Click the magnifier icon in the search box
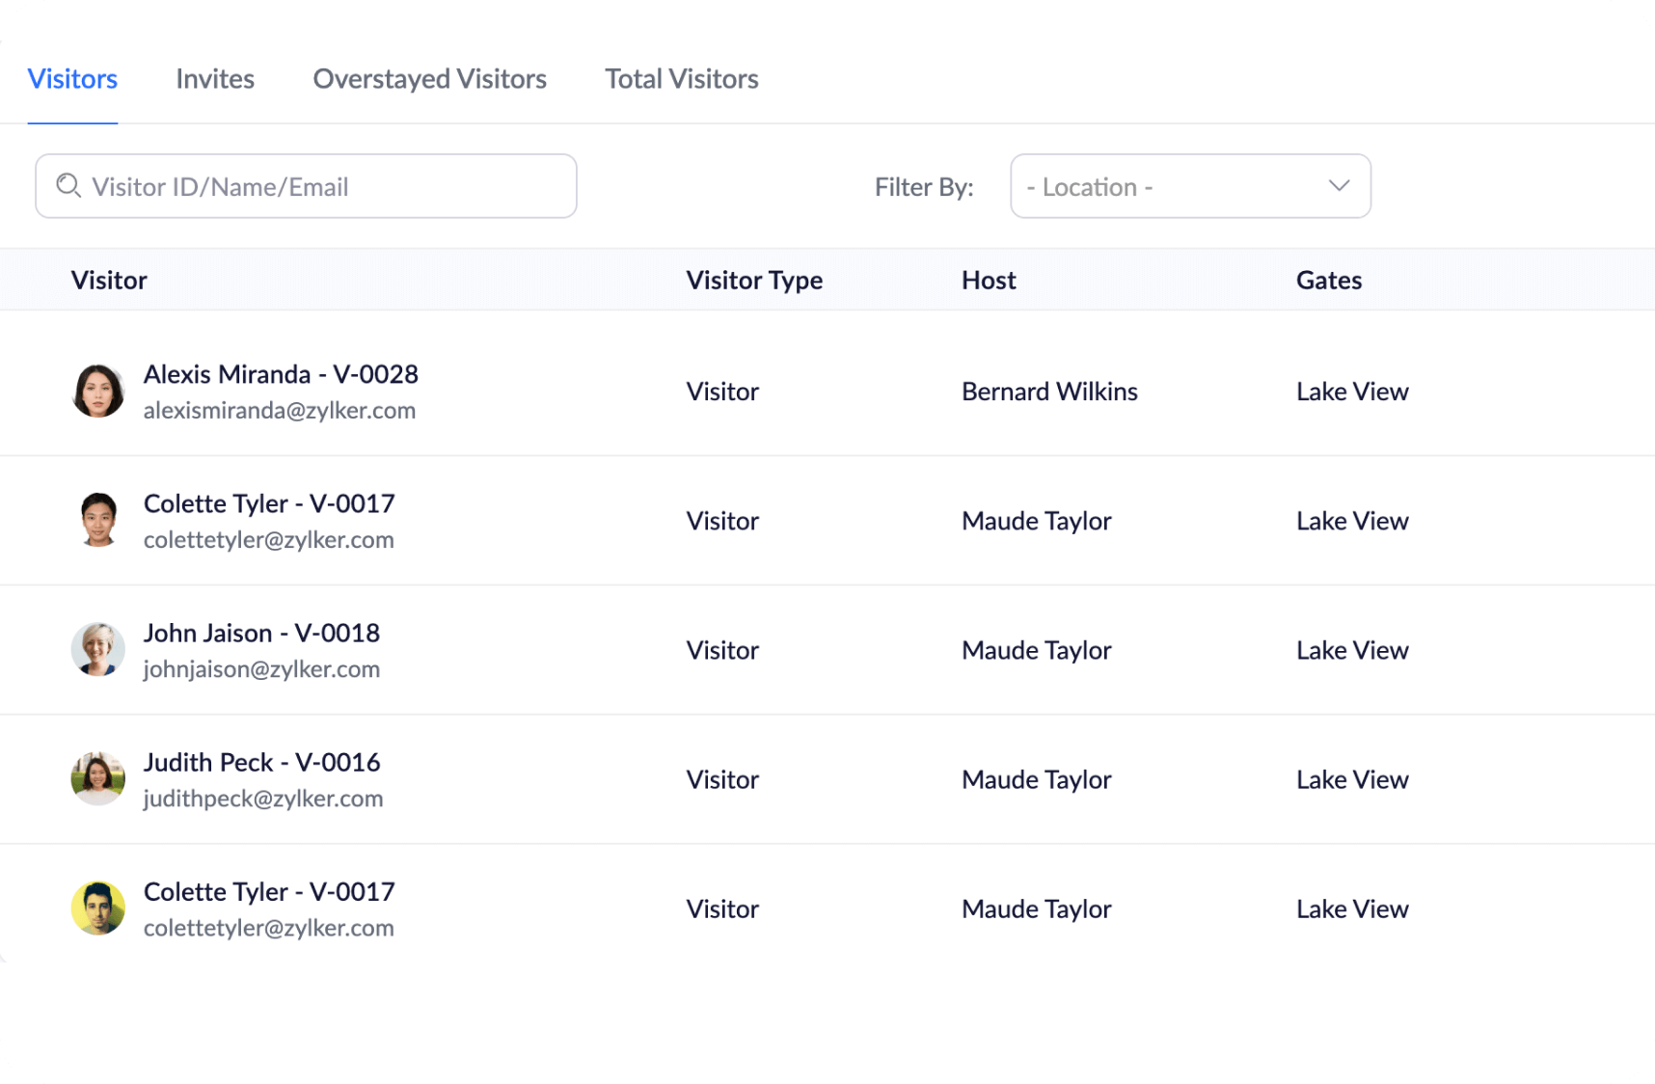 click(x=68, y=185)
